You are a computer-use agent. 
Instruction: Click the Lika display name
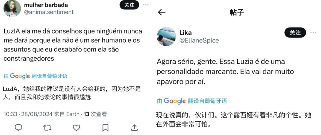185,33
